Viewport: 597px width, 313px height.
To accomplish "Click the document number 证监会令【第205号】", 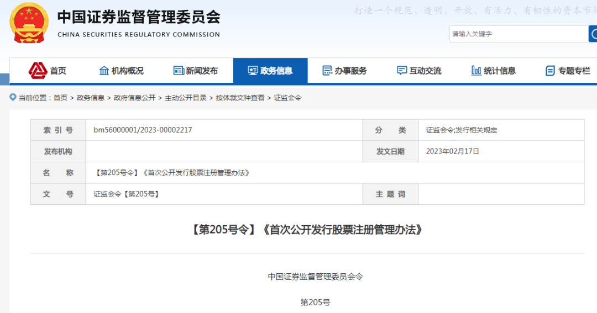I will pos(127,194).
